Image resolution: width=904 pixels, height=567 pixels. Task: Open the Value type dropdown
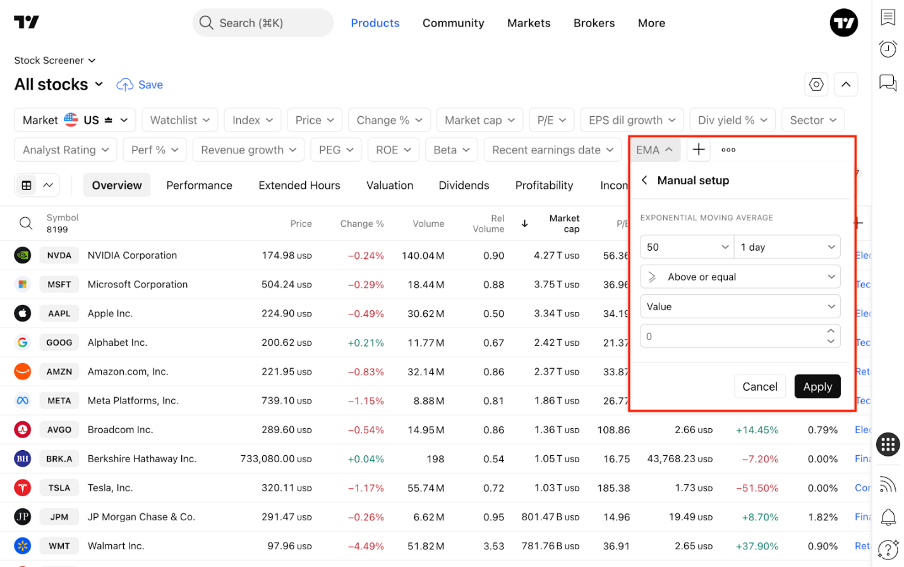coord(740,306)
